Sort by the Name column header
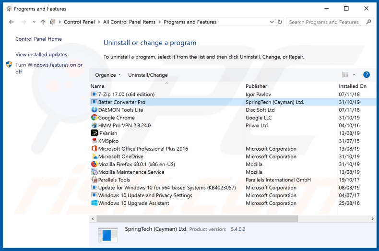379x251 pixels. click(167, 86)
